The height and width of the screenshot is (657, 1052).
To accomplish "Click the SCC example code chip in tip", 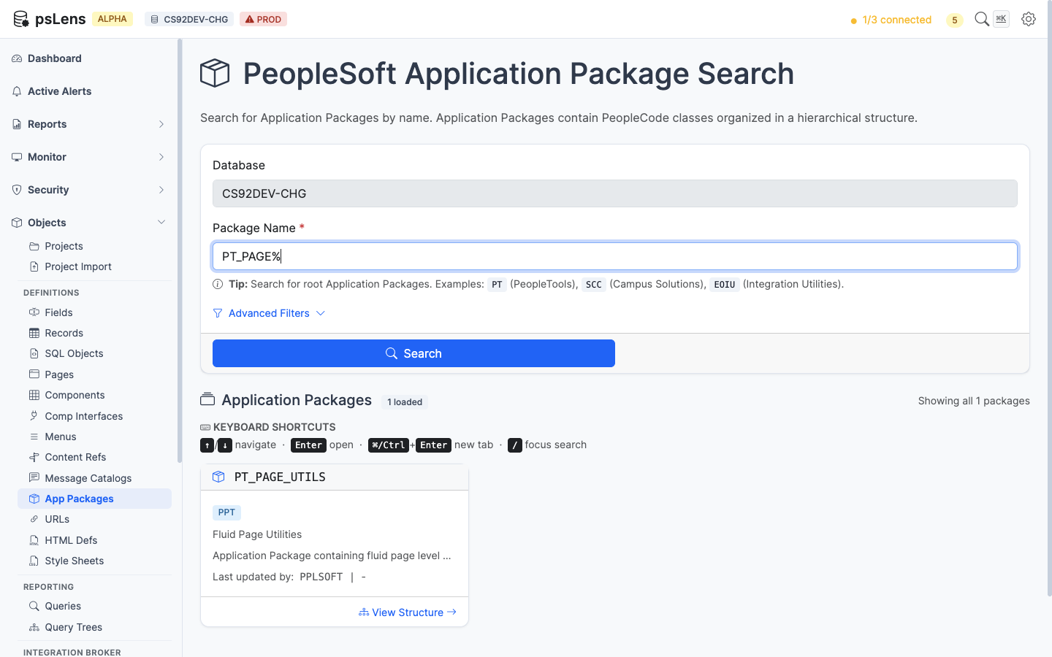I will (594, 285).
